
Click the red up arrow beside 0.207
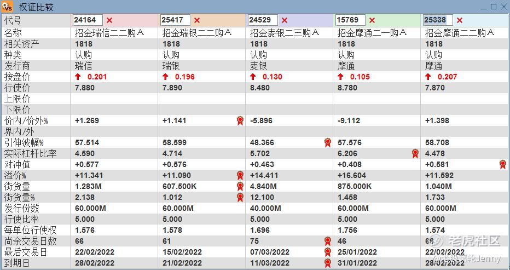click(x=428, y=77)
